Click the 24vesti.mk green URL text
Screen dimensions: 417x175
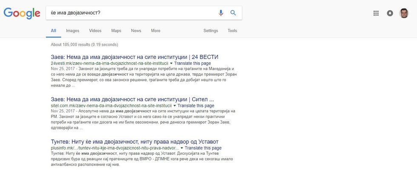click(x=110, y=64)
